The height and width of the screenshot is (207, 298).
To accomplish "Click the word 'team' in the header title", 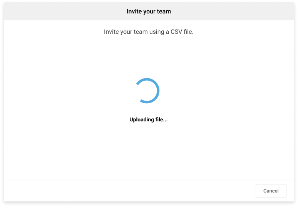I will tap(164, 12).
